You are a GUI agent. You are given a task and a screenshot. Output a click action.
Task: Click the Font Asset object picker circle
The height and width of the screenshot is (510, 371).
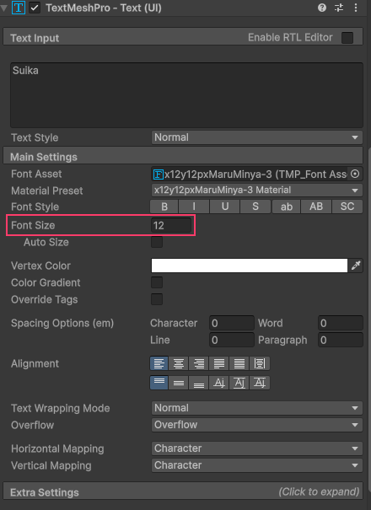355,174
